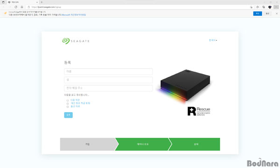Expand the 한국어 language dropdown
The image size is (280, 168).
pos(213,40)
